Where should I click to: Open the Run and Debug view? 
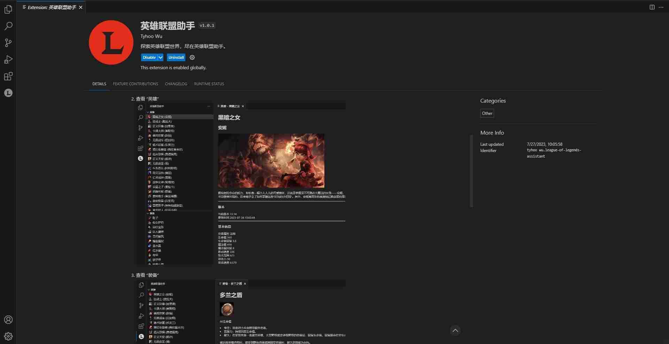click(8, 59)
